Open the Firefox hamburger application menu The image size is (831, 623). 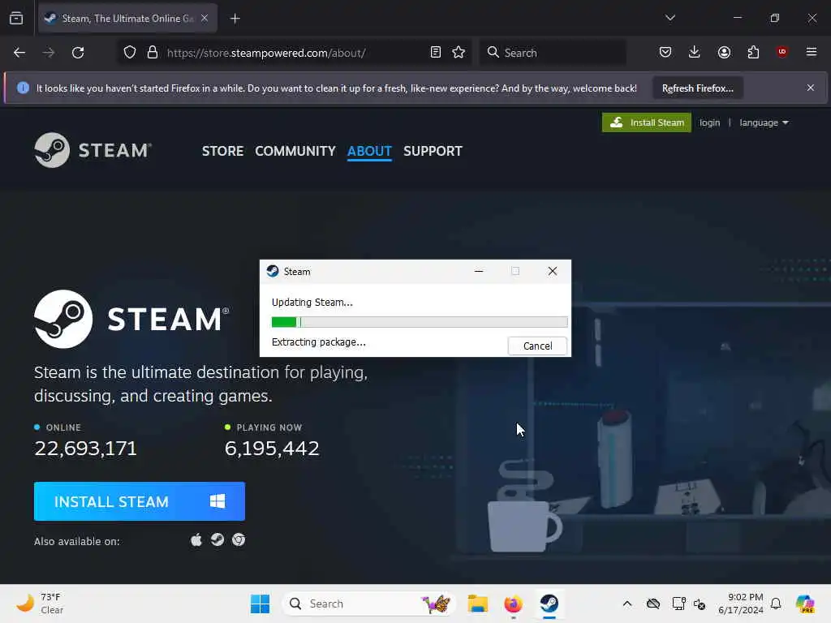pyautogui.click(x=811, y=52)
